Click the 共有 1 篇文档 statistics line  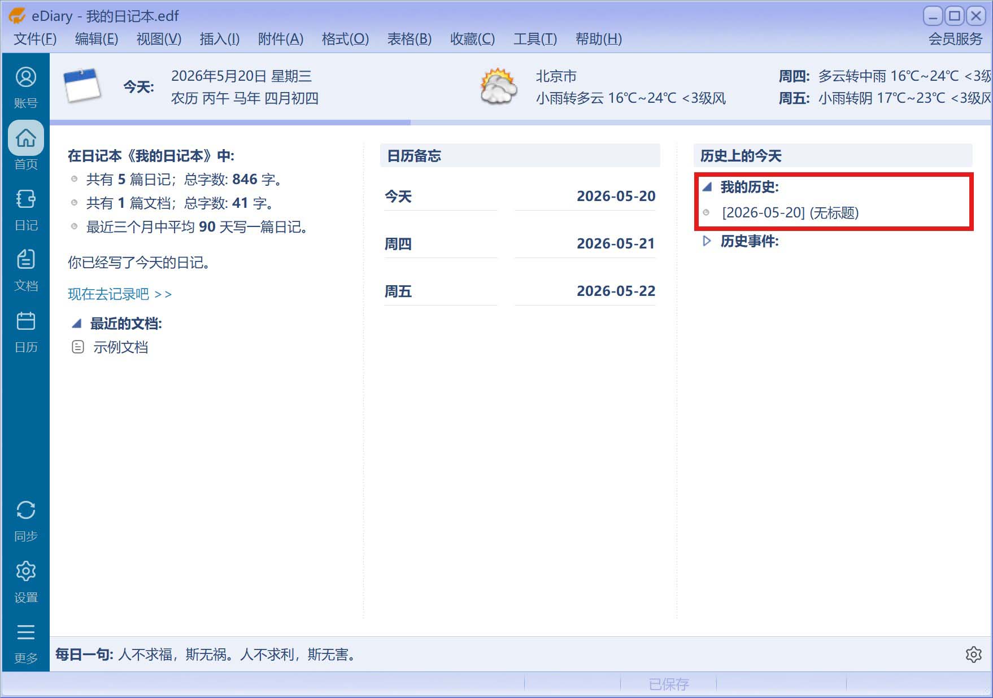[x=180, y=203]
